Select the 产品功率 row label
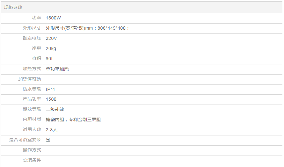Viewport: 284px width, 167px height. (32, 99)
